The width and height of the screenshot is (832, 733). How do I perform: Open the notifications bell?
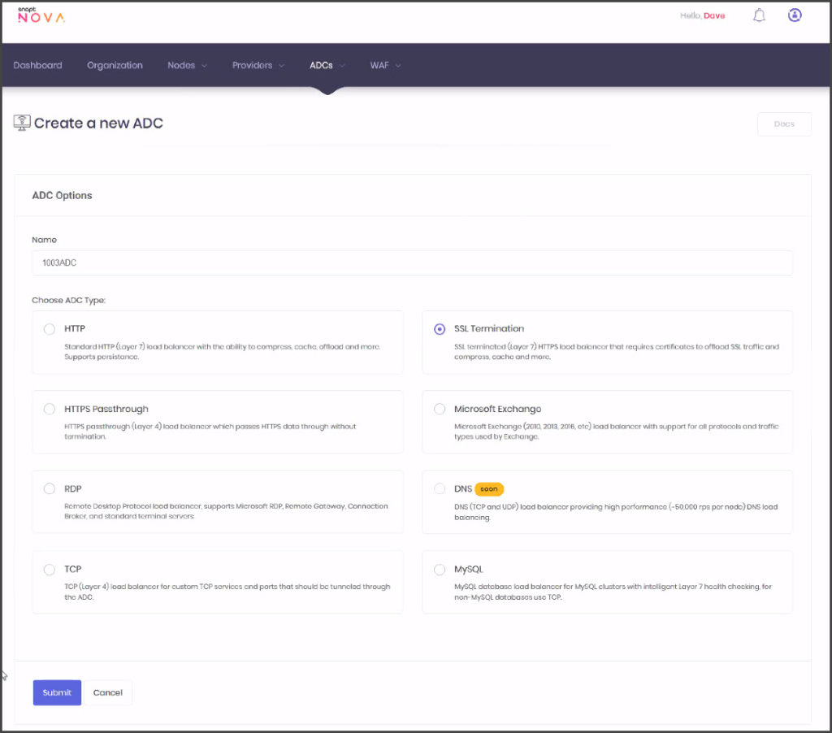[759, 15]
